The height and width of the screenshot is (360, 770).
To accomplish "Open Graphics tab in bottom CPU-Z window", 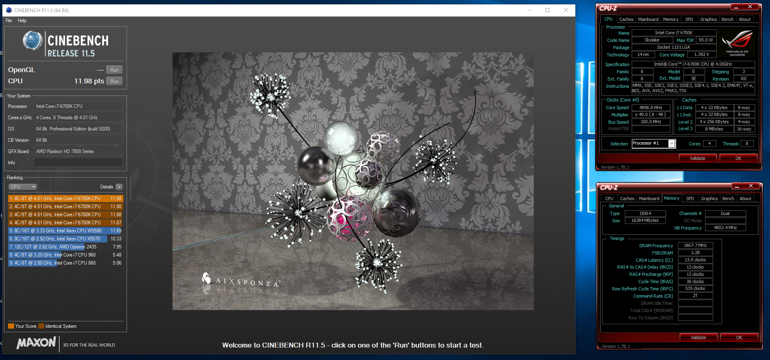I will coord(710,199).
